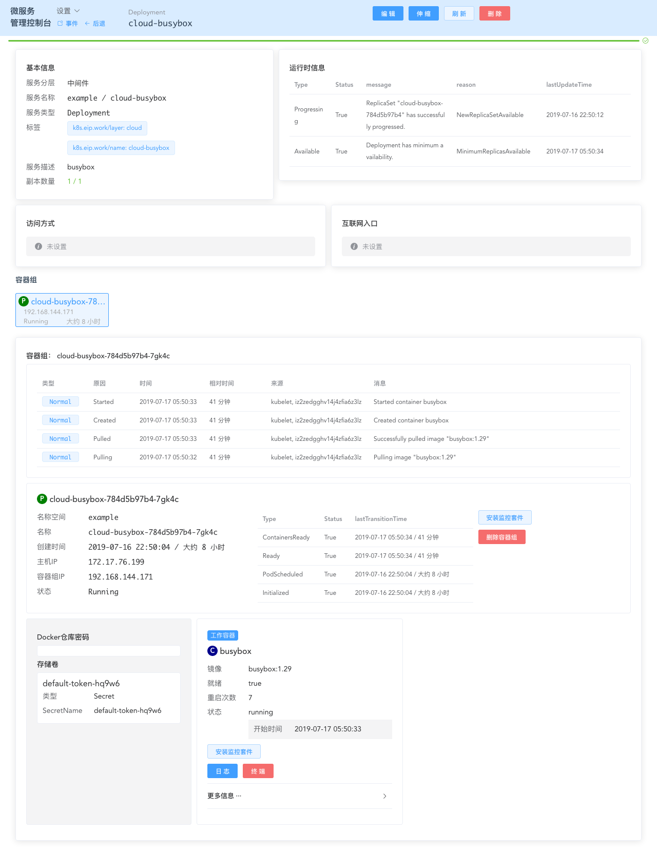Click the red 删除容器组 button
The image size is (657, 851).
pyautogui.click(x=501, y=537)
